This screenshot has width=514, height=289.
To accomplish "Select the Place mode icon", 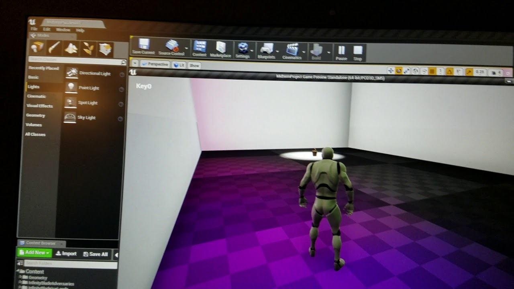I will (x=37, y=48).
